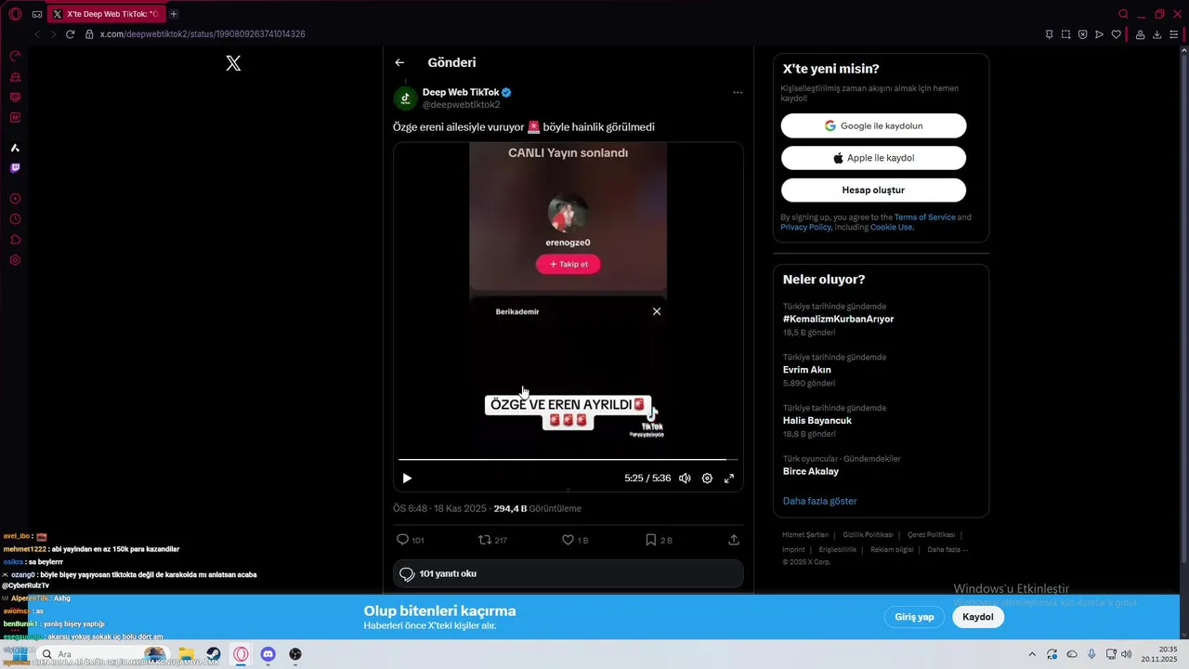Go back using Gönderi arrow
Screen dimensions: 1189x669
(x=399, y=62)
